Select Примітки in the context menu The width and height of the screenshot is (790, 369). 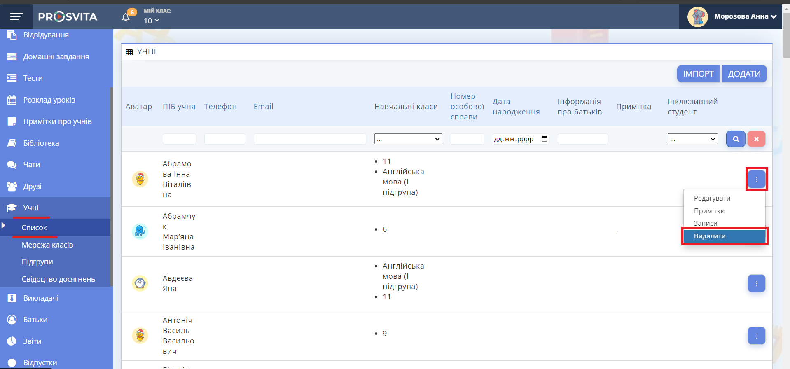coord(709,211)
